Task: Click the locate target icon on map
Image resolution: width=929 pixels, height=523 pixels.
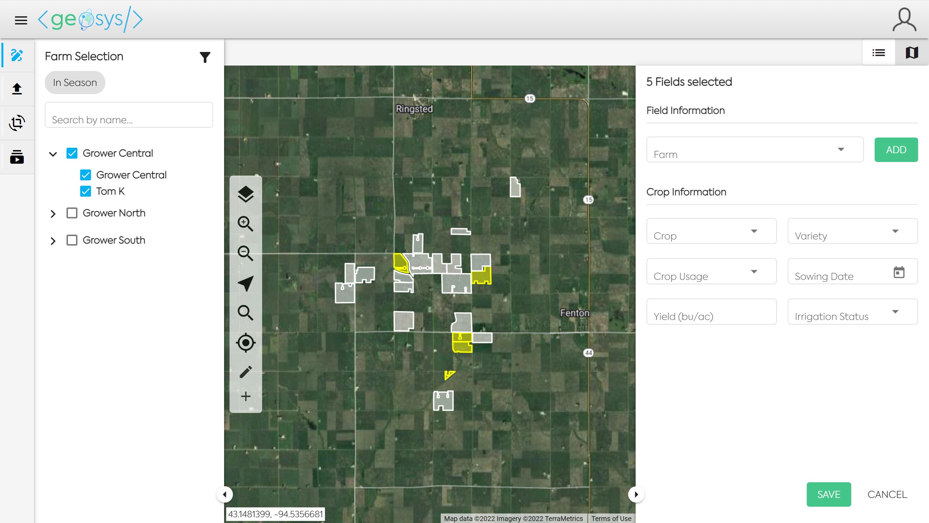Action: 246,342
